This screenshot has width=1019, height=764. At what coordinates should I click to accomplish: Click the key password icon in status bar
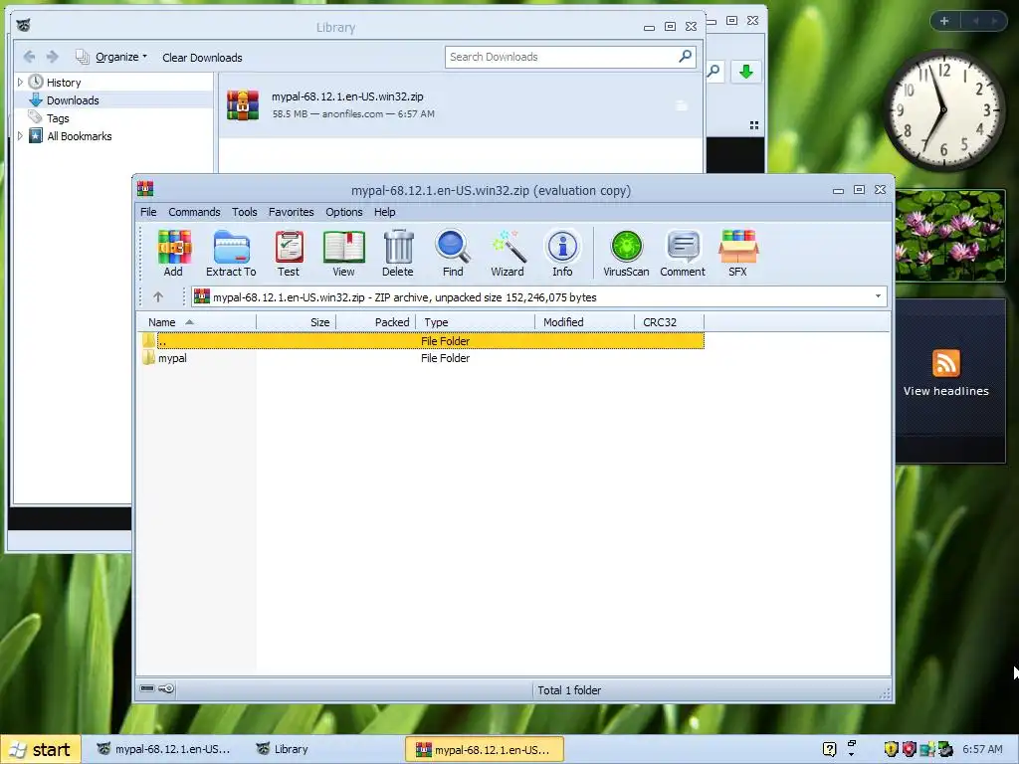166,688
